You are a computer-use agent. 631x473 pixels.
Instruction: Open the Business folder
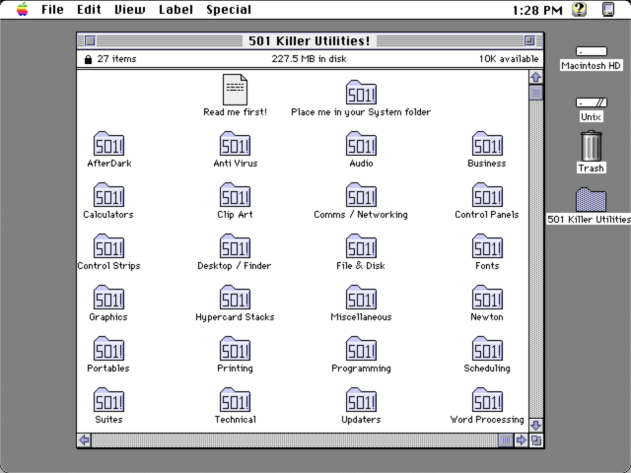[x=487, y=144]
